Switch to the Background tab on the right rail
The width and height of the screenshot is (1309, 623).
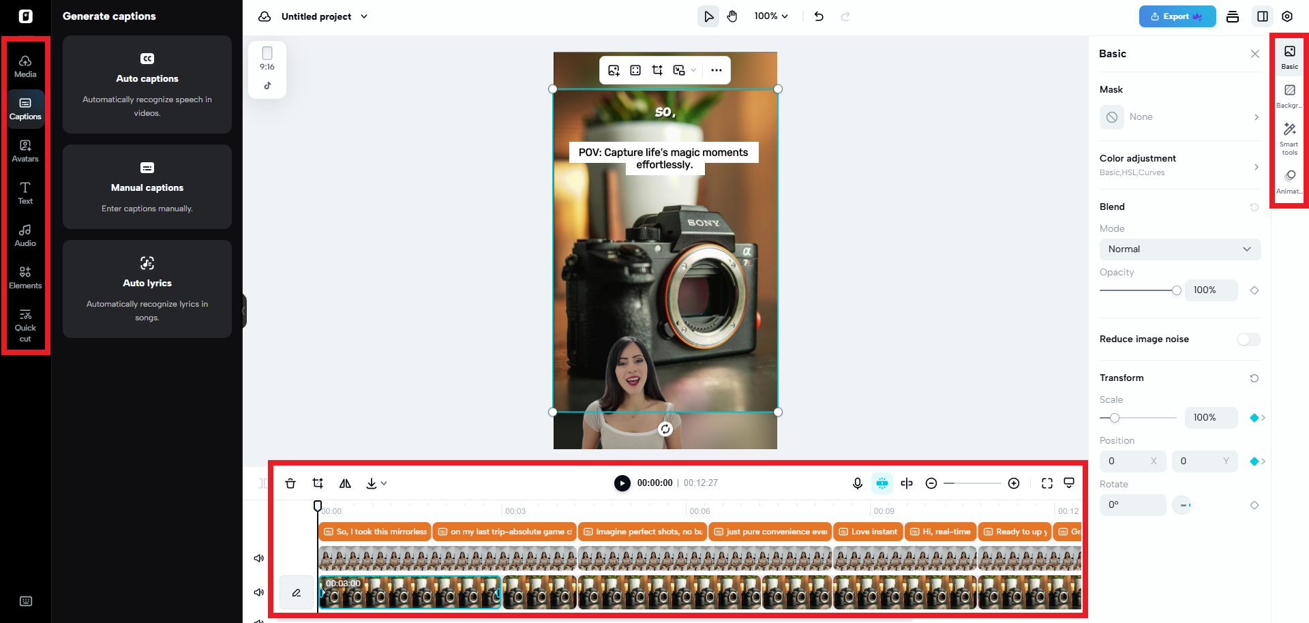coord(1289,96)
